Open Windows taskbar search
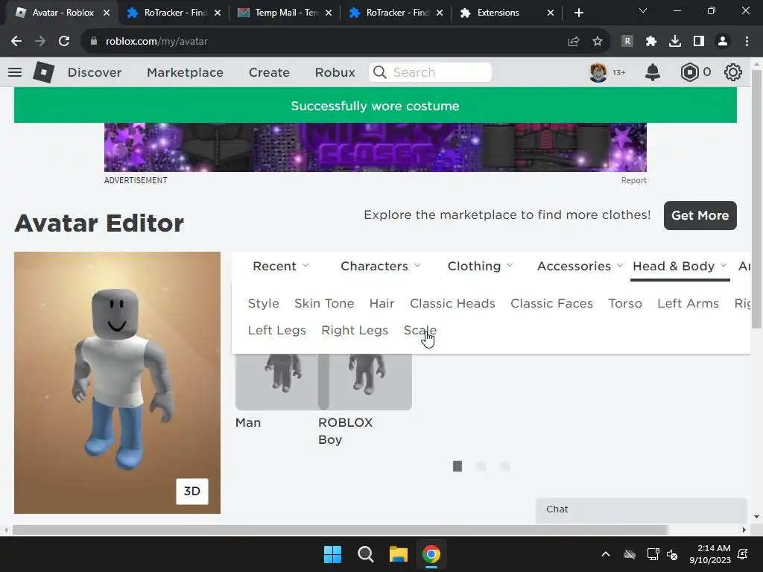This screenshot has width=763, height=572. (x=365, y=554)
